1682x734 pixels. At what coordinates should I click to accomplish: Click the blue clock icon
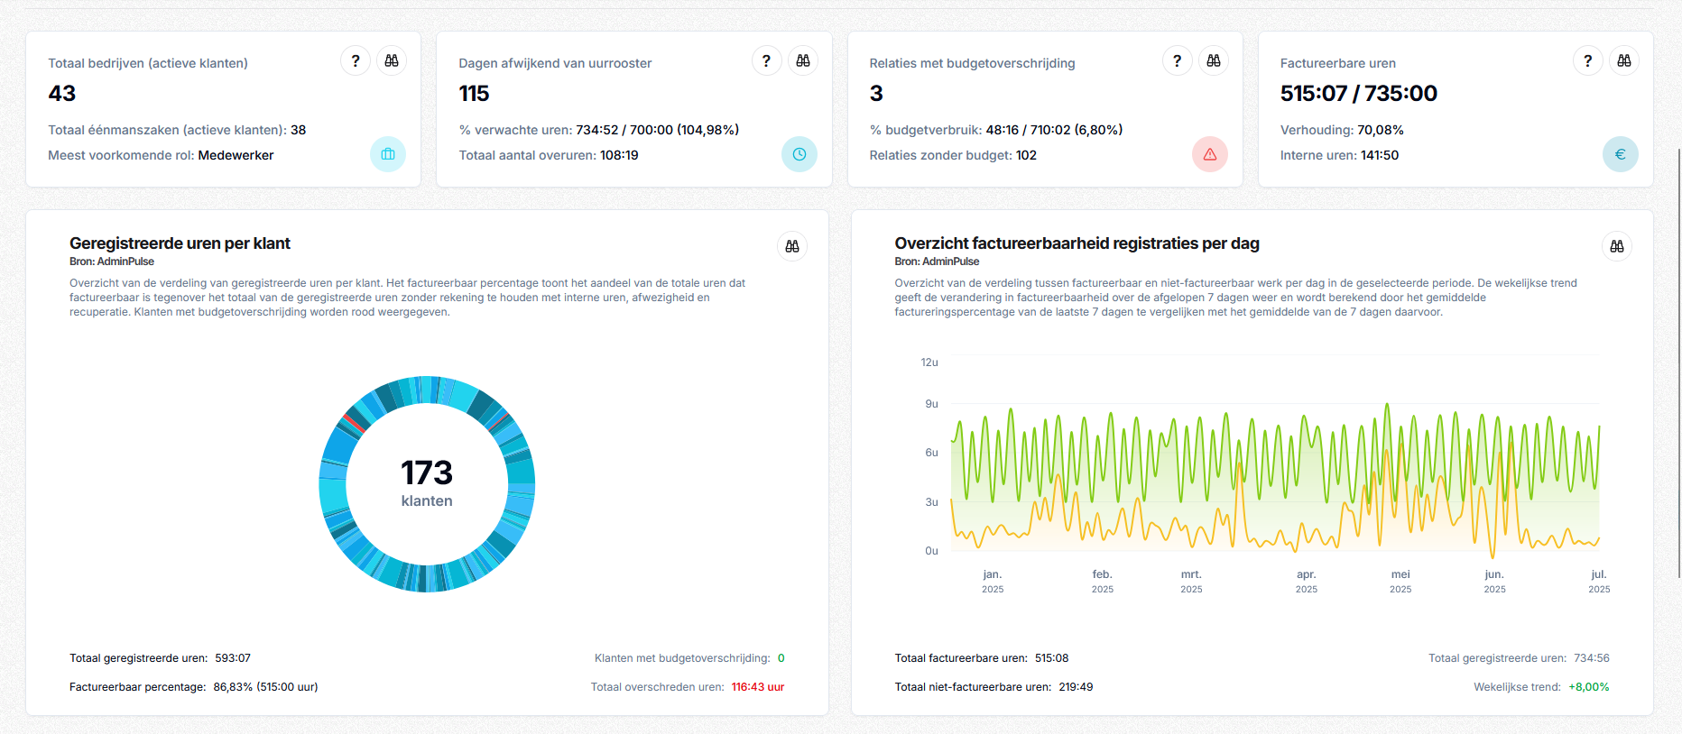(799, 154)
